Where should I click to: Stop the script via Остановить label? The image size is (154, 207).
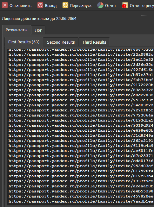[20, 6]
